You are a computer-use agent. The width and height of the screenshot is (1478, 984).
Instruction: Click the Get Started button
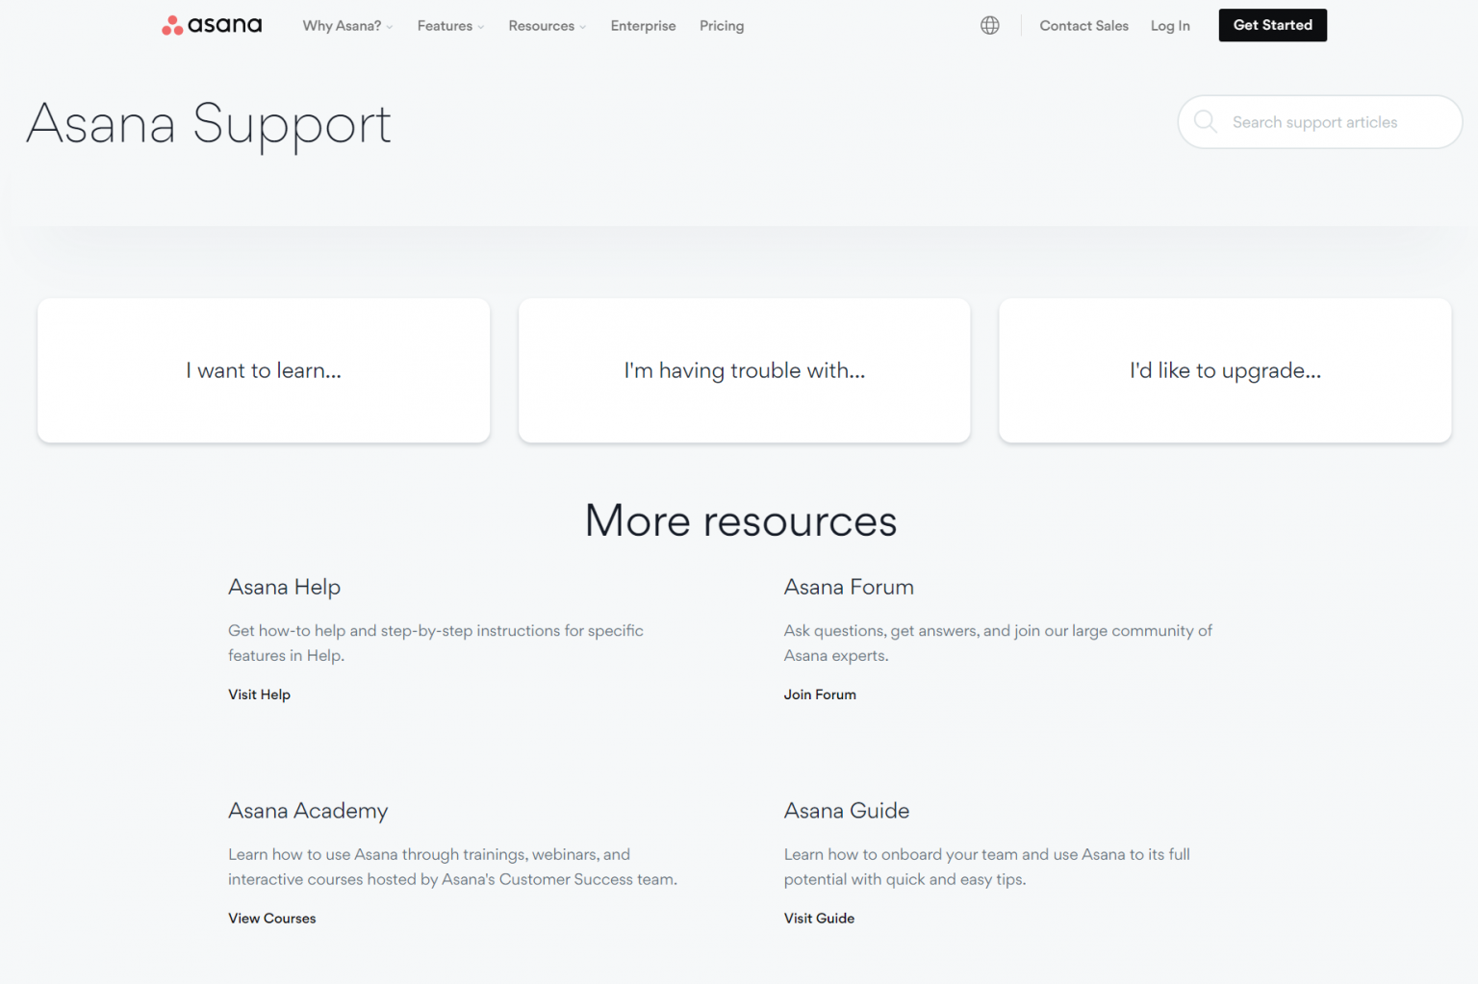1272,25
